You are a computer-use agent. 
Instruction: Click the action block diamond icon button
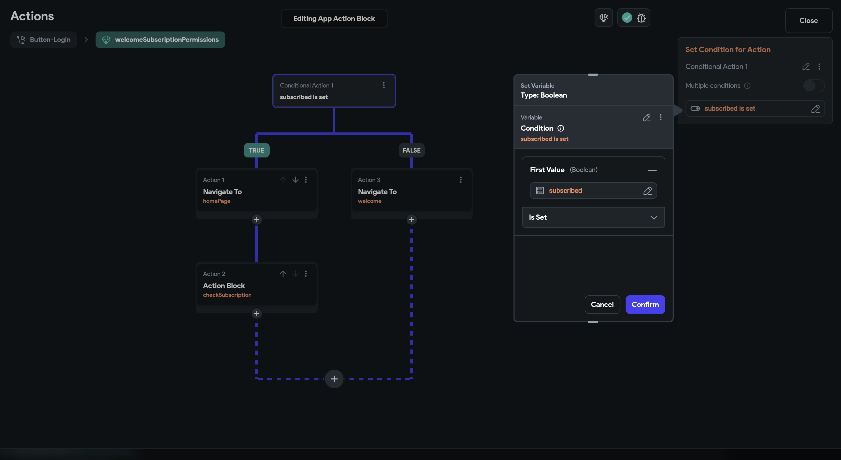tap(604, 18)
